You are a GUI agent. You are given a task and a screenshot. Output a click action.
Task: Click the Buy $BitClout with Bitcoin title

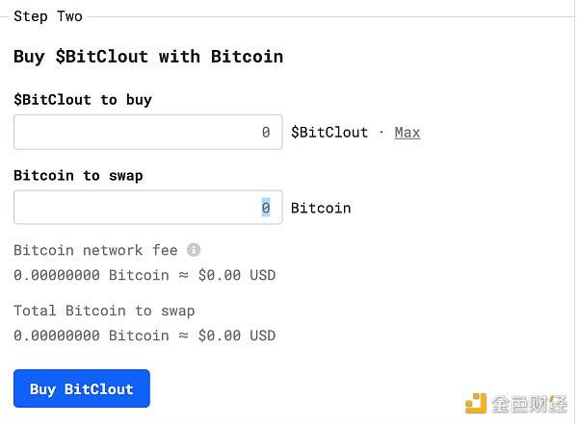[148, 57]
